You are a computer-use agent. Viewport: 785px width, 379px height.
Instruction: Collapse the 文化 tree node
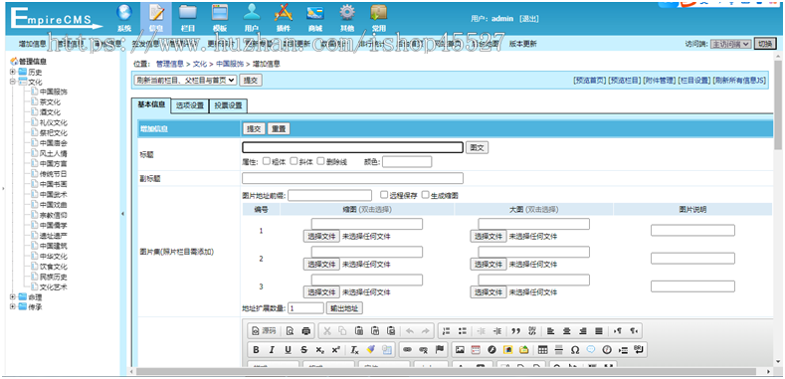click(x=13, y=82)
